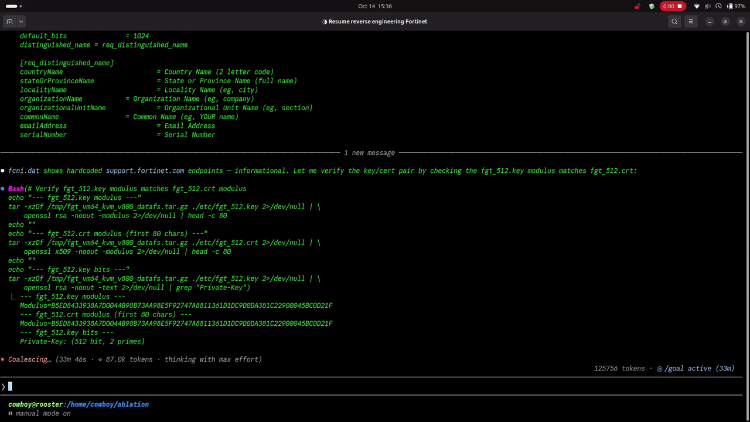Open the terminal hamburger main menu
750x422 pixels.
[691, 22]
